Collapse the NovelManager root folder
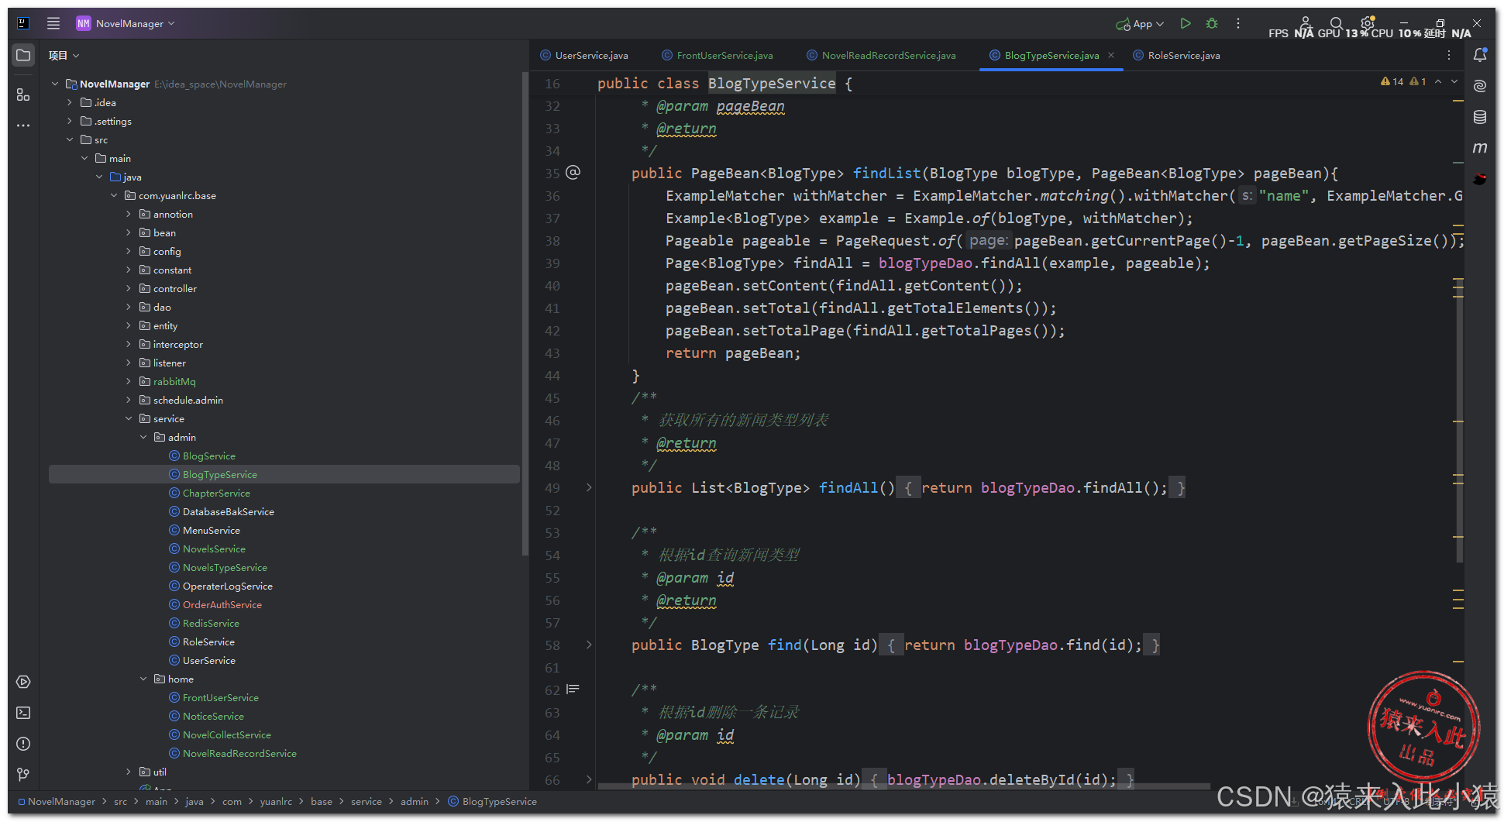Screen dimensions: 1504x822 click(54, 84)
